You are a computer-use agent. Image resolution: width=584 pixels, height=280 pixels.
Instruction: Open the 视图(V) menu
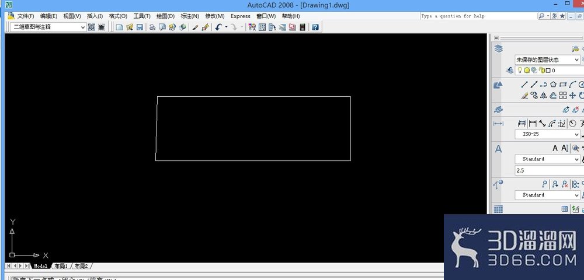click(x=72, y=16)
